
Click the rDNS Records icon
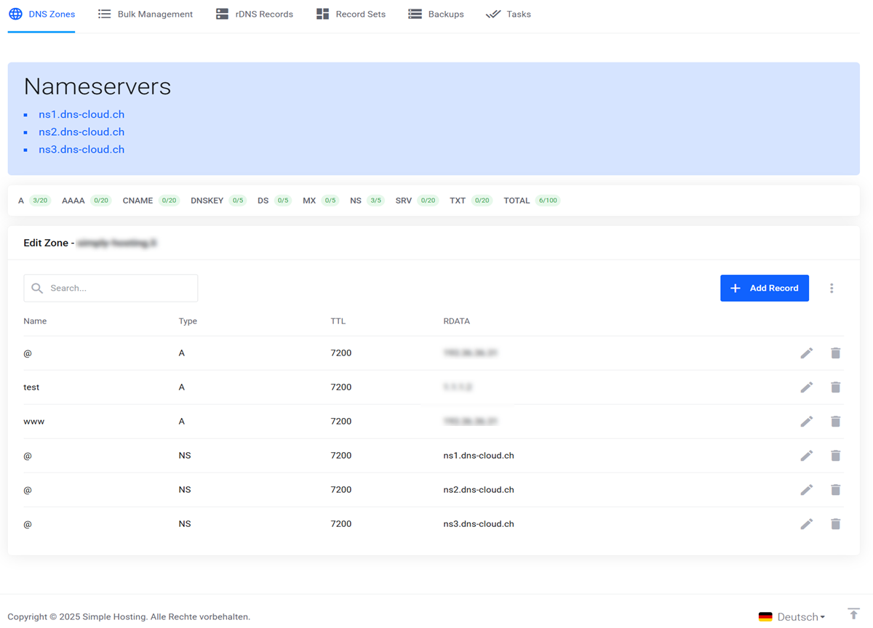[x=222, y=13]
